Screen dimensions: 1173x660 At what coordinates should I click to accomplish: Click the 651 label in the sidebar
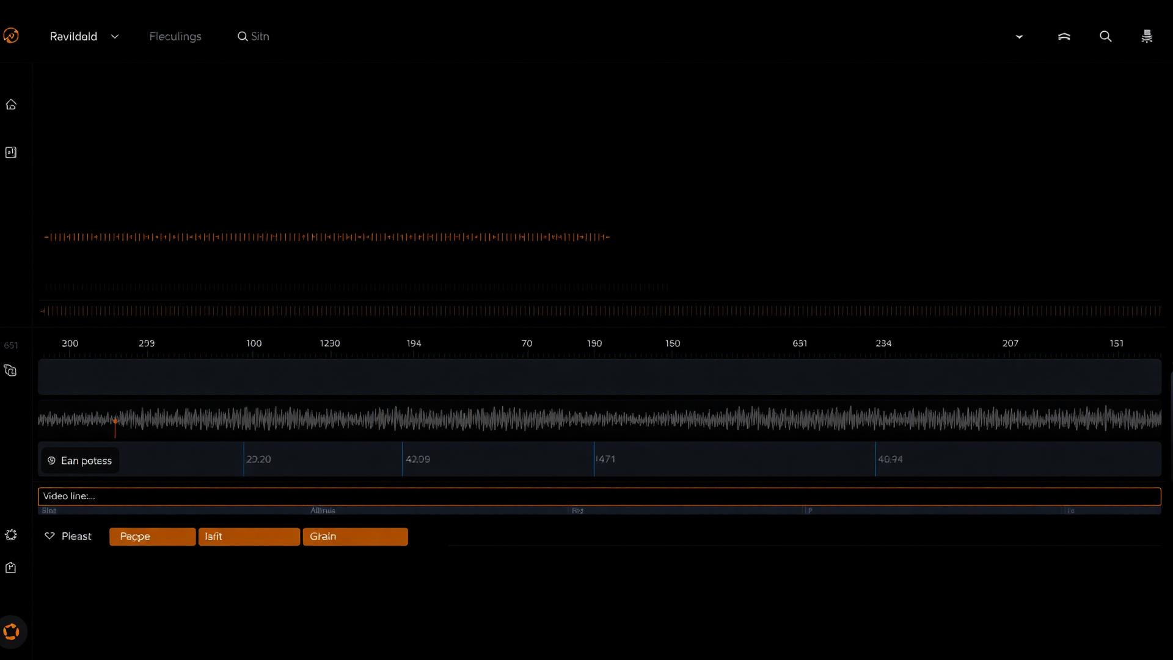point(11,346)
